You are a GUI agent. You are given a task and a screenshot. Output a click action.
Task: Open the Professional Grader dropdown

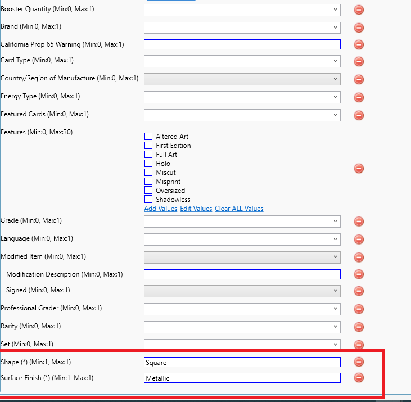(242, 309)
